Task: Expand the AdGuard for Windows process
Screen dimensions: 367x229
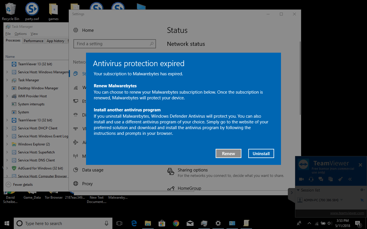Action: coord(7,168)
